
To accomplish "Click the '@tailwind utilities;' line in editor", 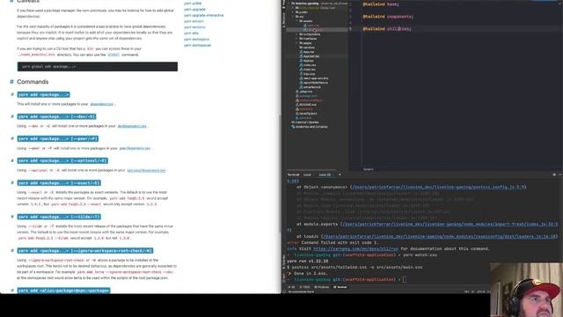I will (387, 29).
